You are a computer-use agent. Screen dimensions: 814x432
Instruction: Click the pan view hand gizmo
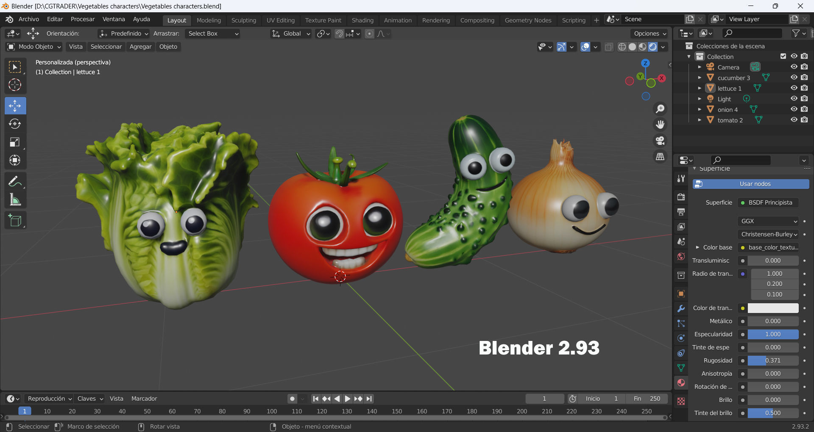click(x=660, y=125)
